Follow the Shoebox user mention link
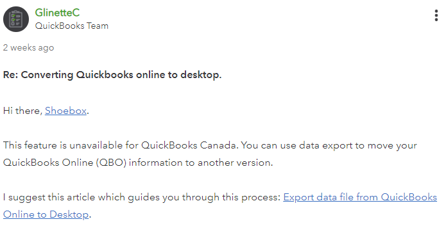Viewport: 446px width, 233px height. point(65,111)
